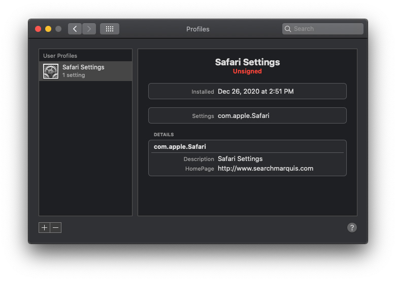
Task: Click the large Safari Settings heading
Action: (x=247, y=62)
